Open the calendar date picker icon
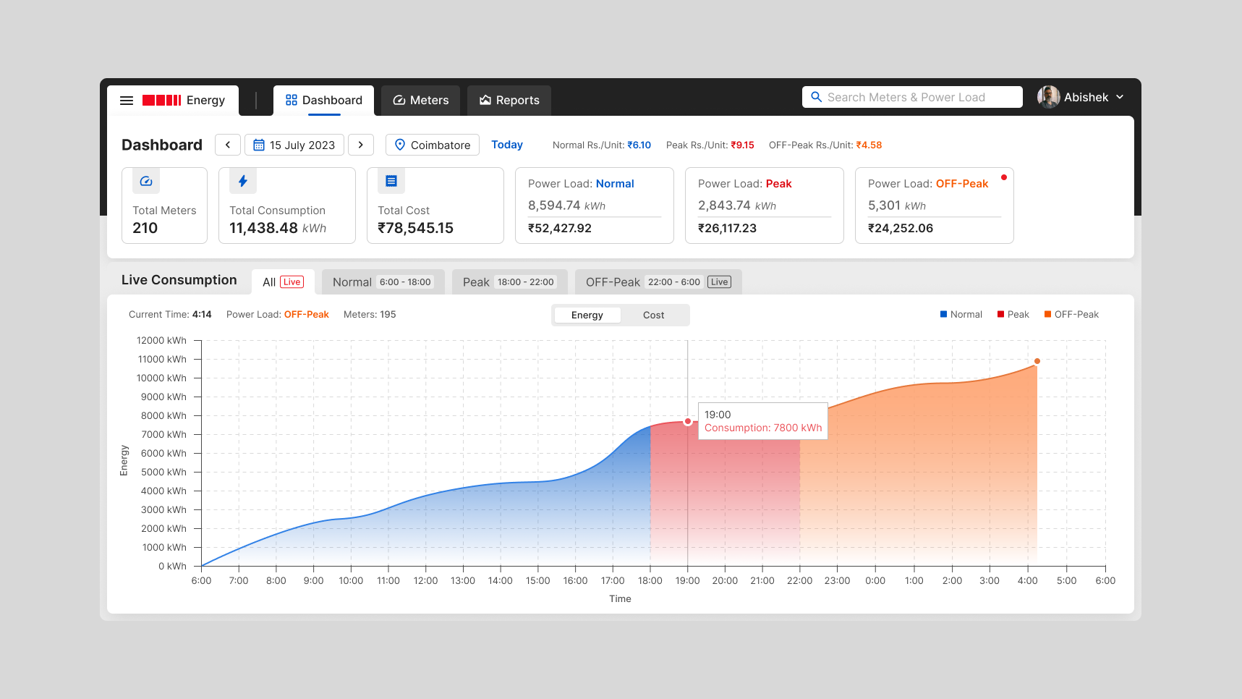The image size is (1242, 699). coord(259,145)
